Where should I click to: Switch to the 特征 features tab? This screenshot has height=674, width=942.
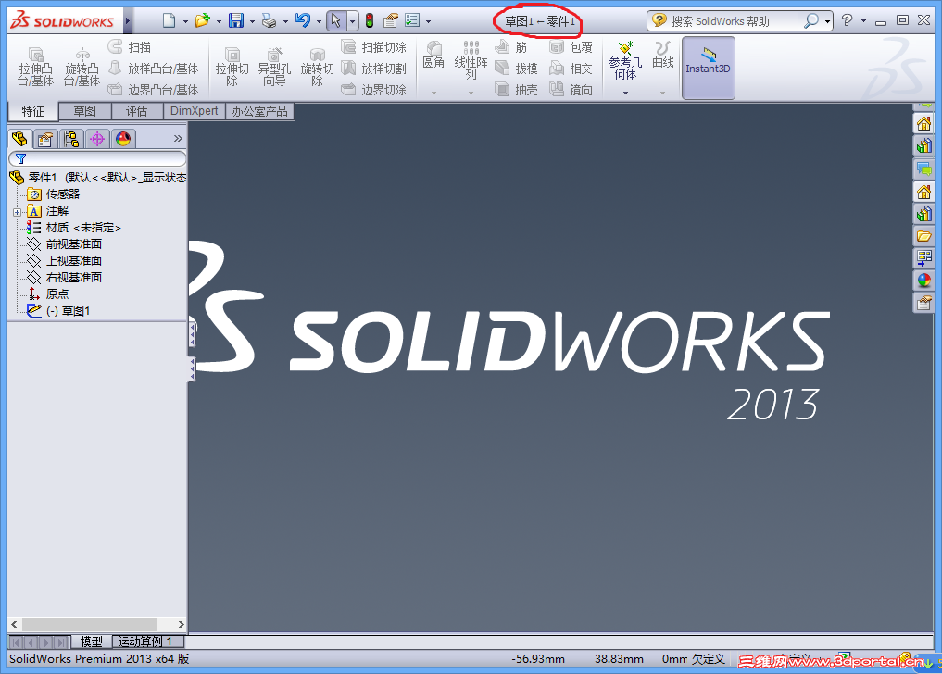point(33,112)
